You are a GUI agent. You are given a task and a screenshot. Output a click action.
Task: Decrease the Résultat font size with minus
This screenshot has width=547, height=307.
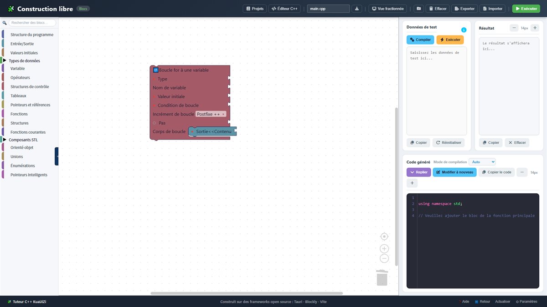pyautogui.click(x=514, y=28)
